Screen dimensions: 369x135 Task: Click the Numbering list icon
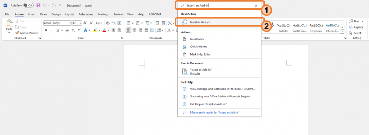pos(138,23)
